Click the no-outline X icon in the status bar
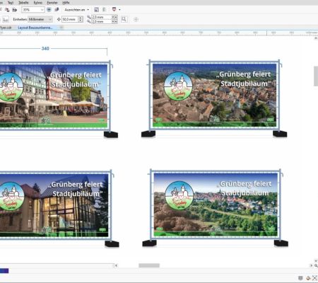The image size is (318, 283). tap(314, 278)
